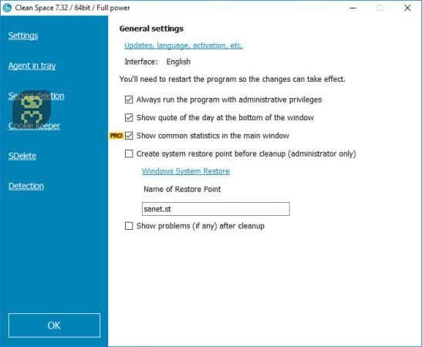Click the Name of Restore Point field
The height and width of the screenshot is (347, 422).
[216, 209]
